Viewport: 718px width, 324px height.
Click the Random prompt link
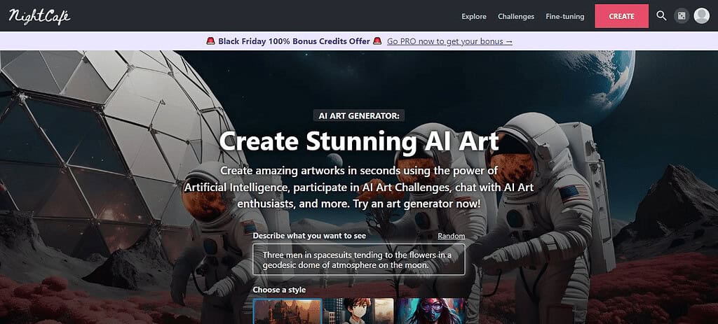click(451, 236)
